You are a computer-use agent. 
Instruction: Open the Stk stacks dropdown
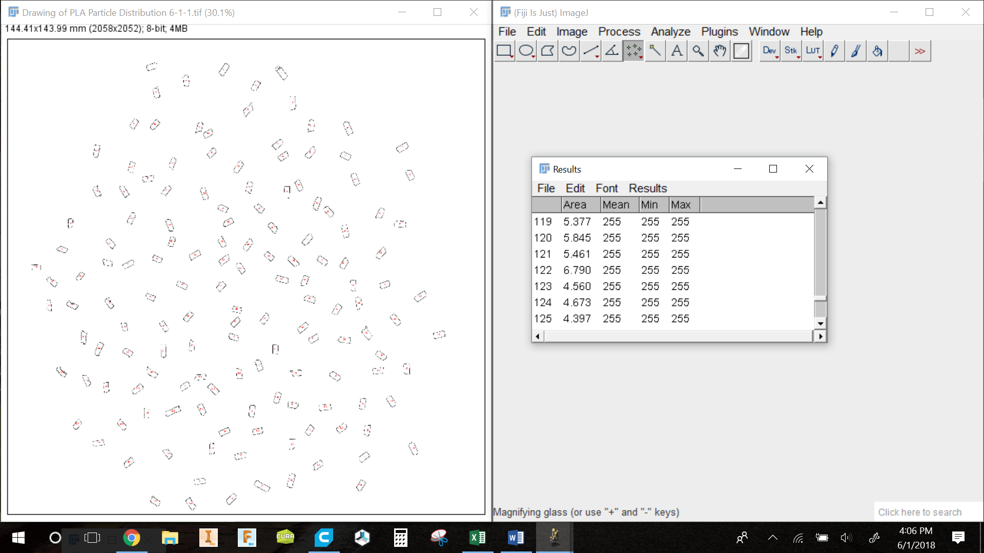pyautogui.click(x=791, y=51)
